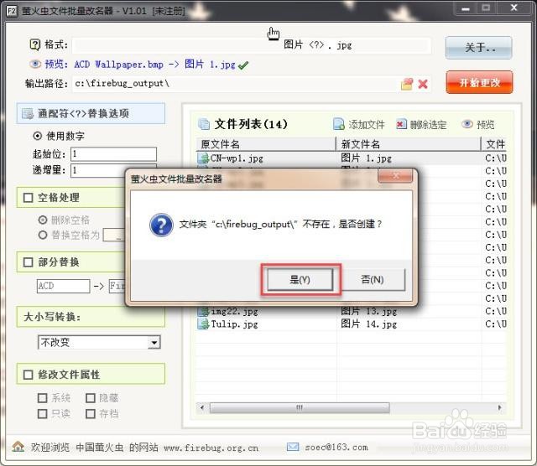
Task: Select the Tulip.jpg file row
Action: (x=351, y=324)
